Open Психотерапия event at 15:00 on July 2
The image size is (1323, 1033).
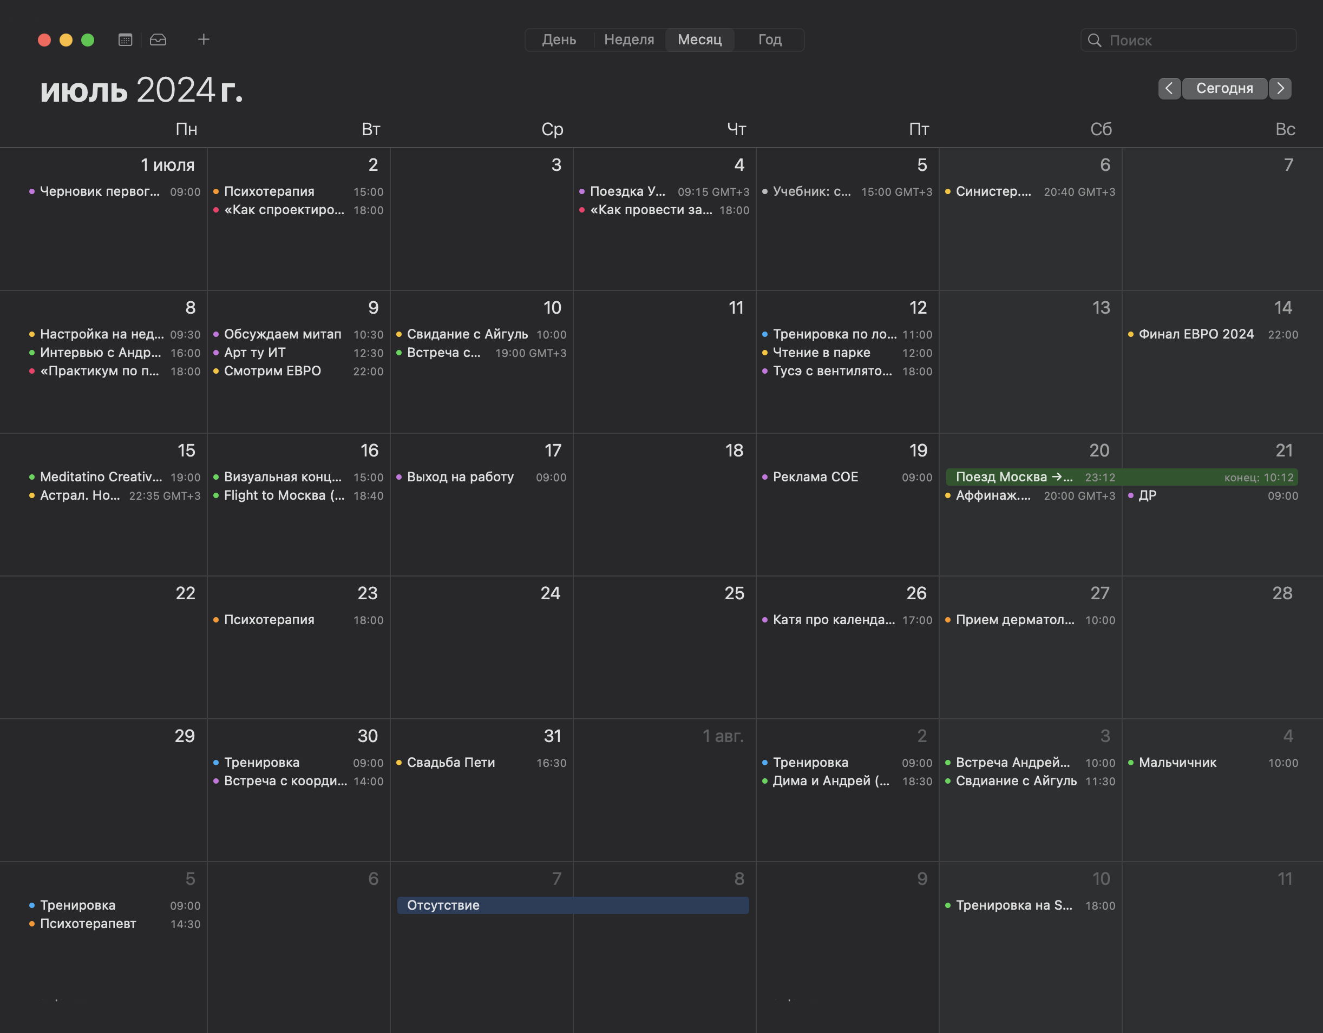[x=298, y=191]
